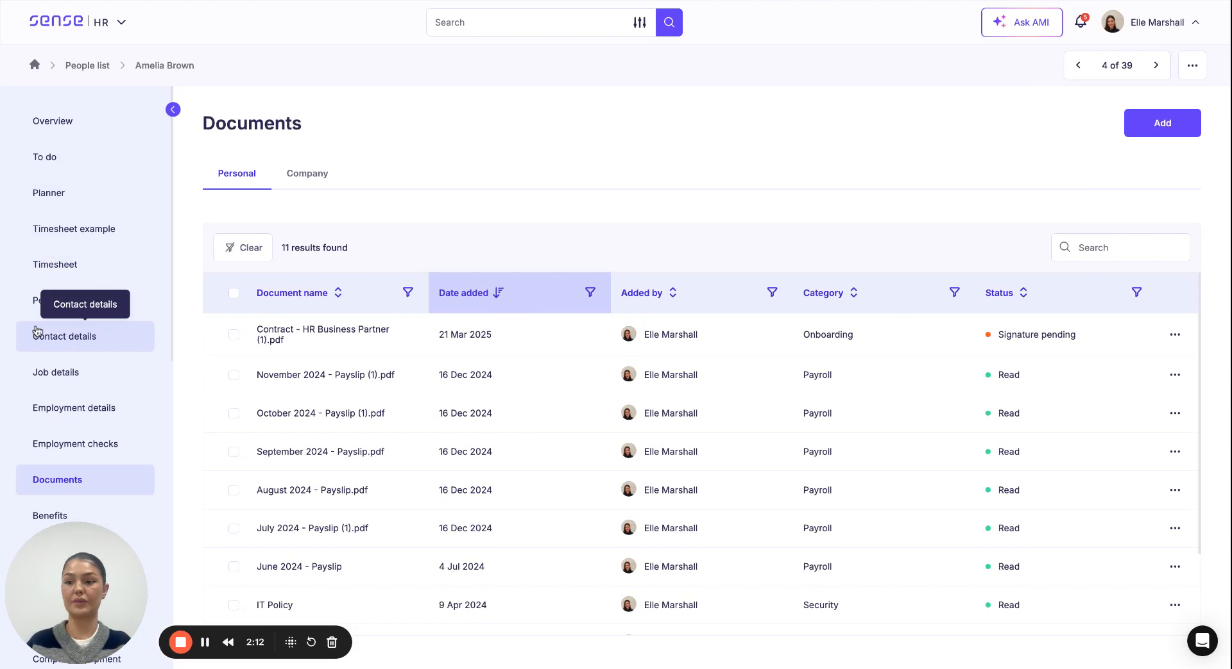The height and width of the screenshot is (669, 1232).
Task: Open row actions menu for IT Policy
Action: point(1175,605)
